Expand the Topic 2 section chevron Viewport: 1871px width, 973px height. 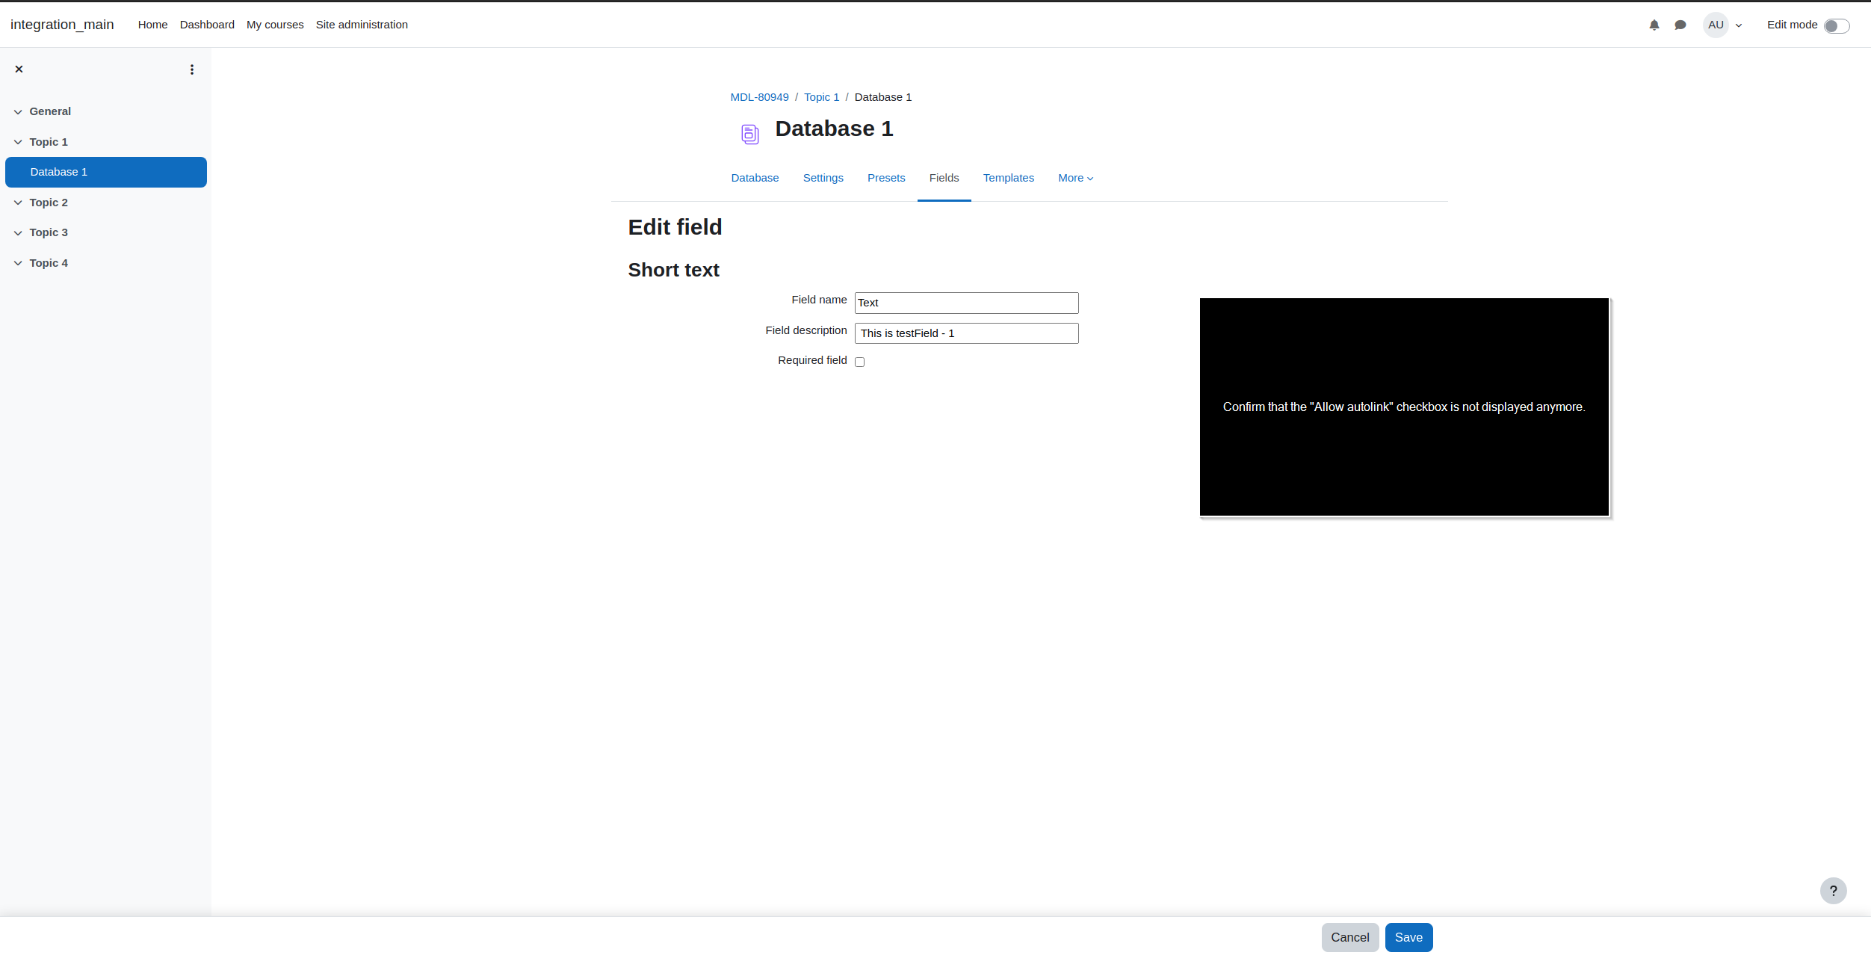click(18, 203)
